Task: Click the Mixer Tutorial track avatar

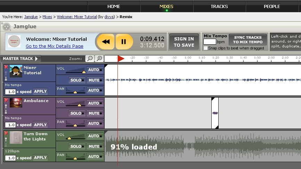Action: pos(16,71)
